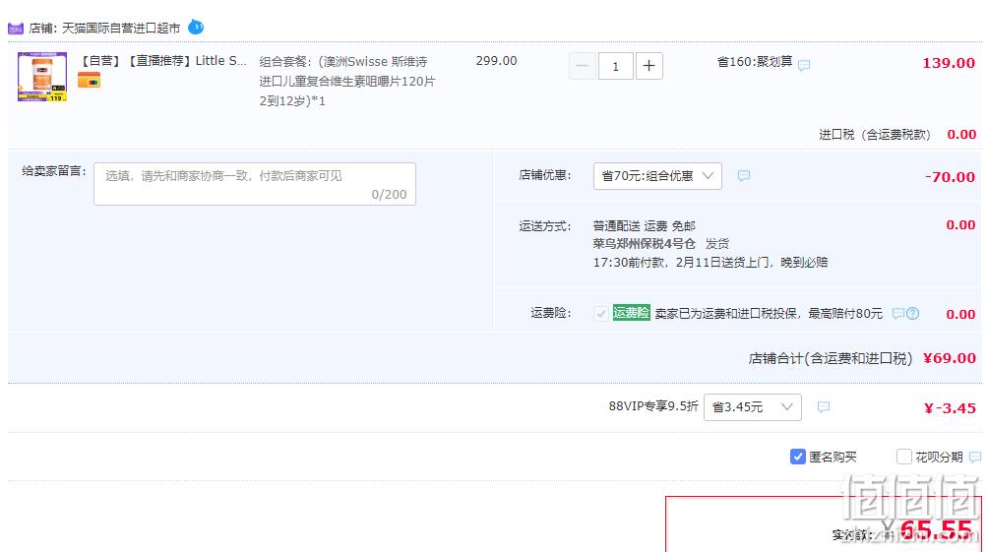
Task: Click the 进口税（含运费税款） label
Action: [875, 134]
